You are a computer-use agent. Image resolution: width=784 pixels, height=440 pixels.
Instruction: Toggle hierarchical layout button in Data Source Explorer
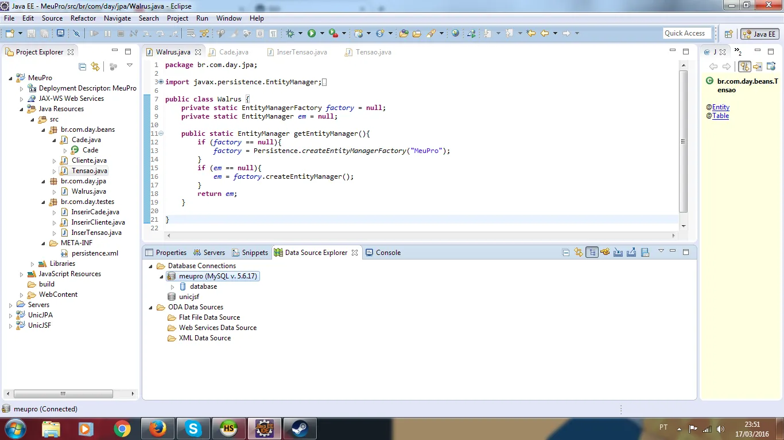pyautogui.click(x=592, y=252)
